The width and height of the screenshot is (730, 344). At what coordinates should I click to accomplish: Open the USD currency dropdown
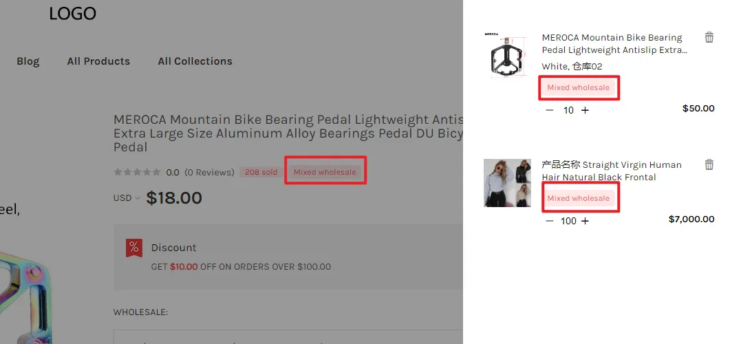(x=127, y=198)
